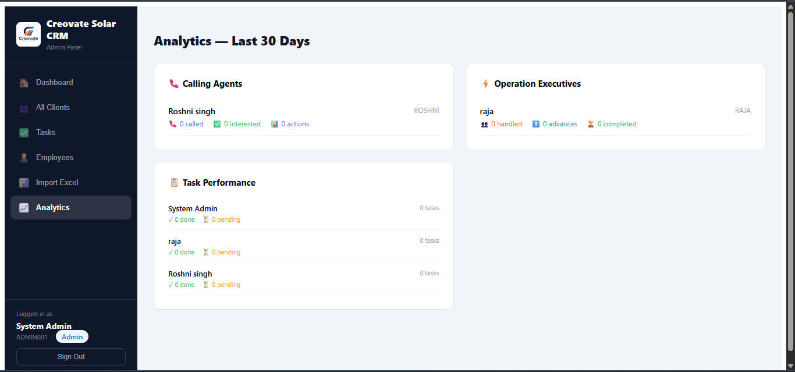Click the Analytics — Last 30 Days heading
This screenshot has width=795, height=372.
click(232, 41)
